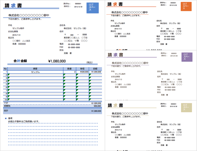Click the blue ロゴスペース logo box

pyautogui.click(x=93, y=8)
